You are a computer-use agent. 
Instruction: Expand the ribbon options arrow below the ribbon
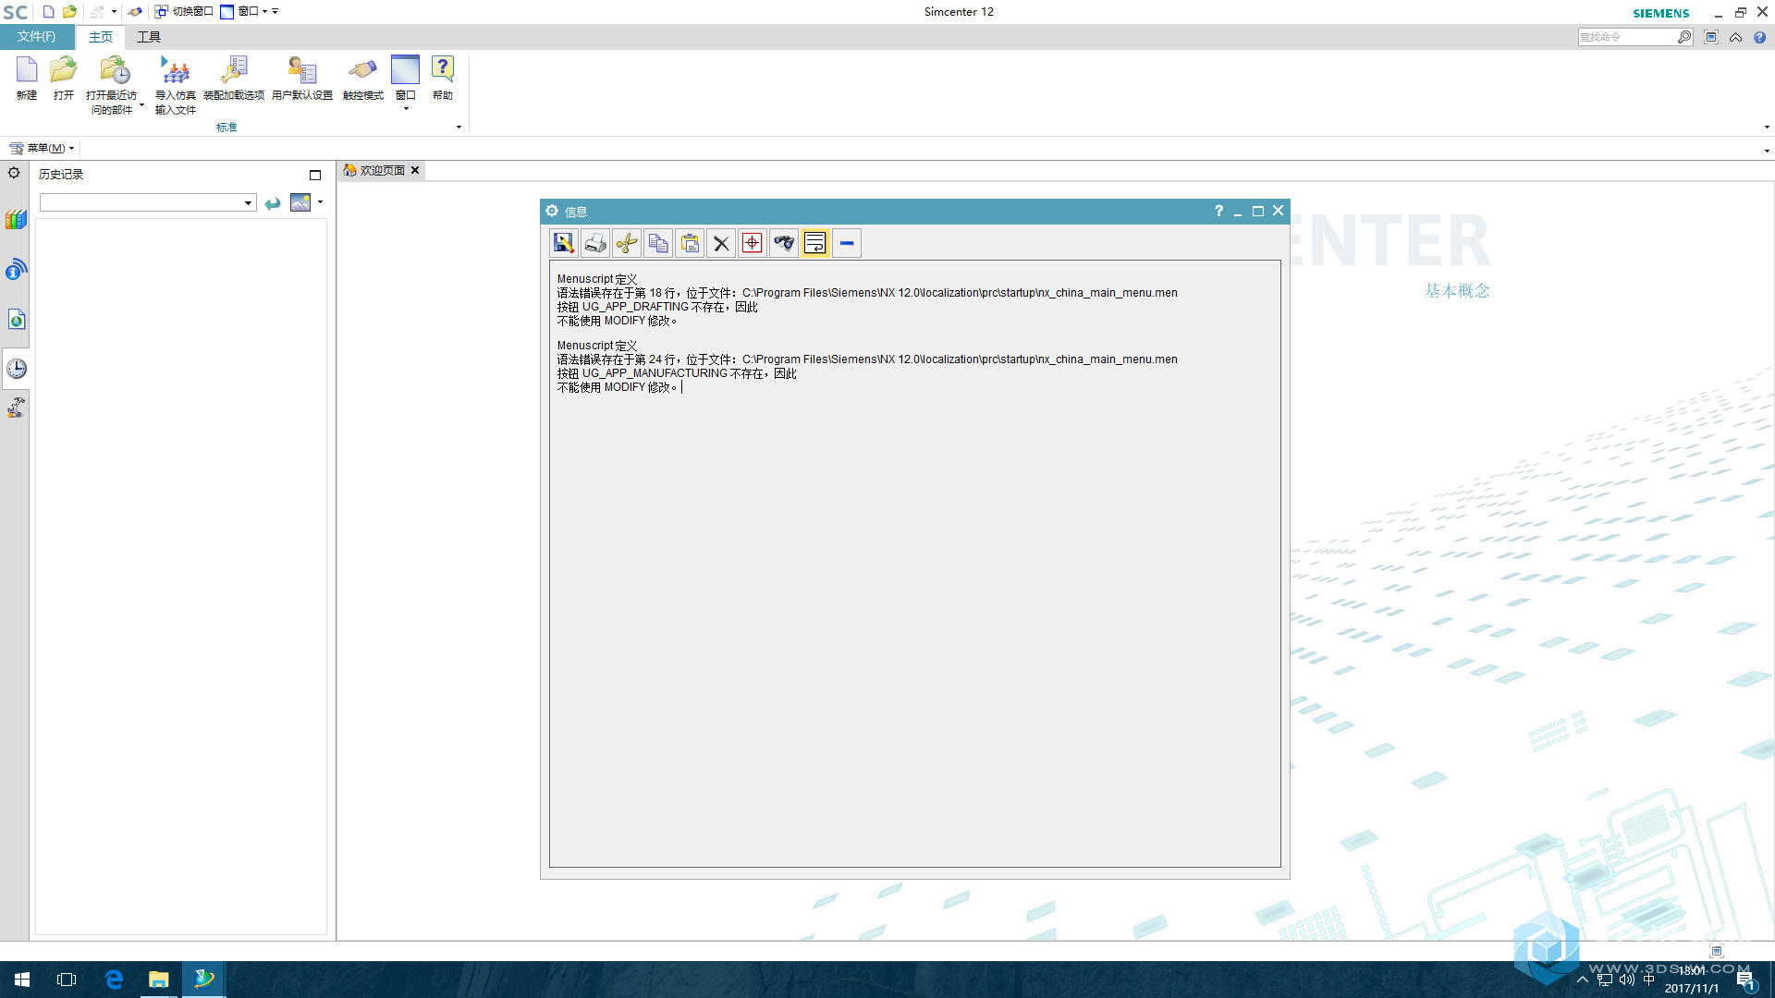1767,128
